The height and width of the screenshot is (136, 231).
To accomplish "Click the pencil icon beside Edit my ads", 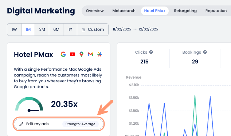I will (x=21, y=124).
